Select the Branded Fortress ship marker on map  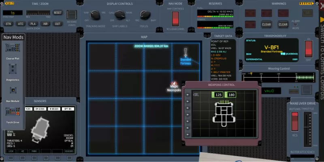pyautogui.click(x=185, y=56)
